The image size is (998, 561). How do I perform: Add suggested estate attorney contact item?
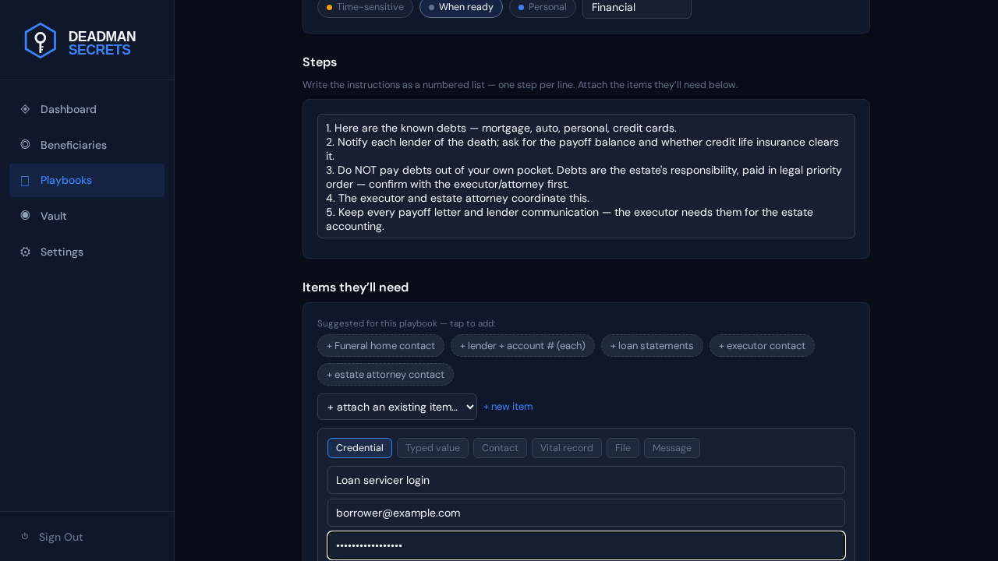tap(385, 374)
